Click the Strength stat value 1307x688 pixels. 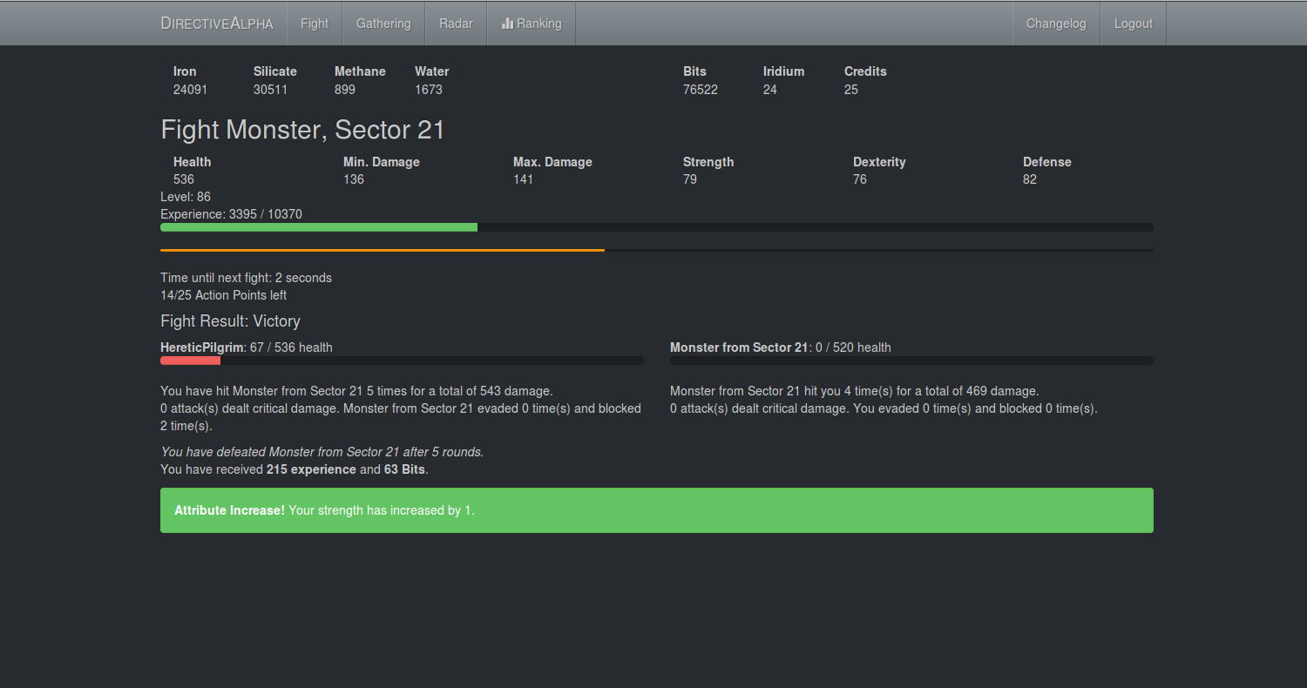tap(690, 179)
